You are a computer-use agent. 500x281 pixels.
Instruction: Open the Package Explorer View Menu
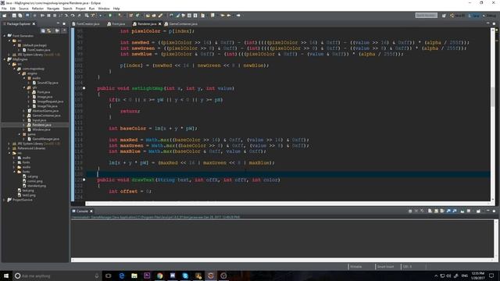[64, 31]
